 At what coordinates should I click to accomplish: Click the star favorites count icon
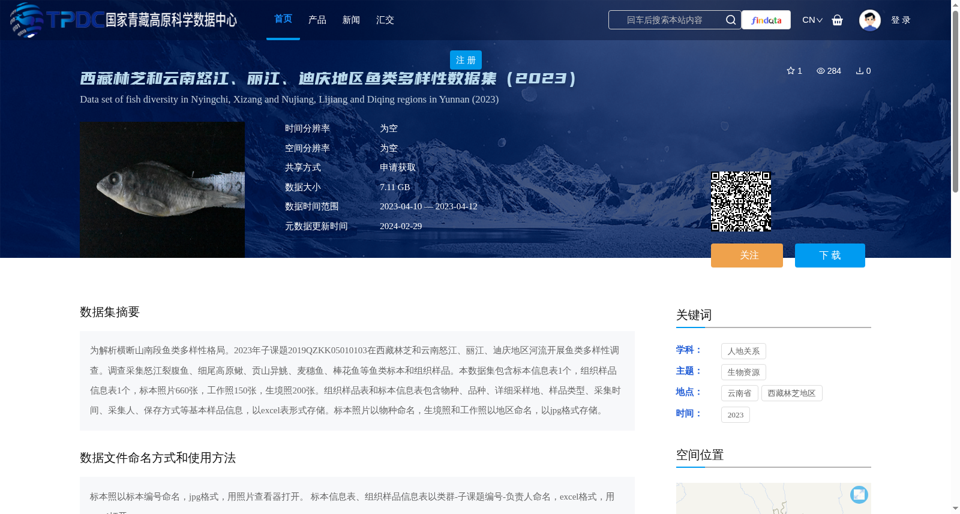pos(791,71)
